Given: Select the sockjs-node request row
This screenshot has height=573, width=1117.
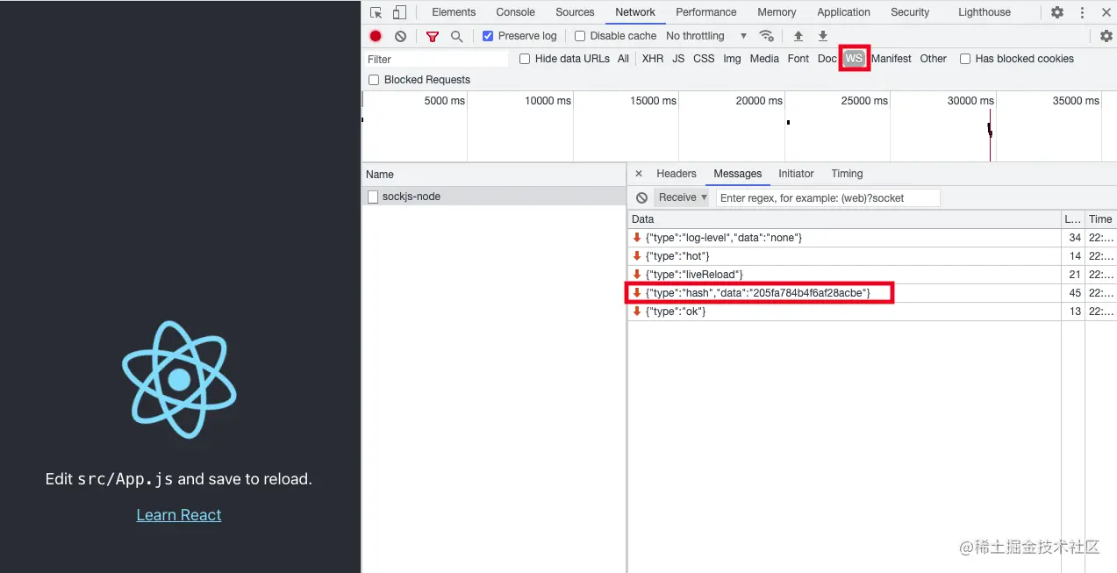Looking at the screenshot, I should click(x=494, y=197).
